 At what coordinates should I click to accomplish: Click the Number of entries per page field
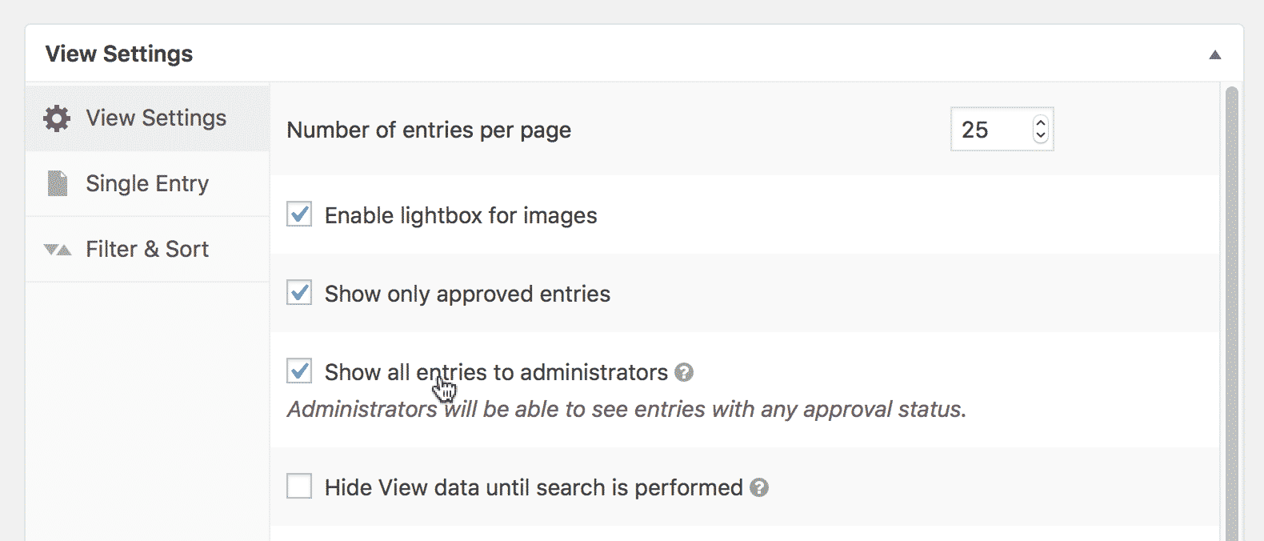click(1002, 129)
